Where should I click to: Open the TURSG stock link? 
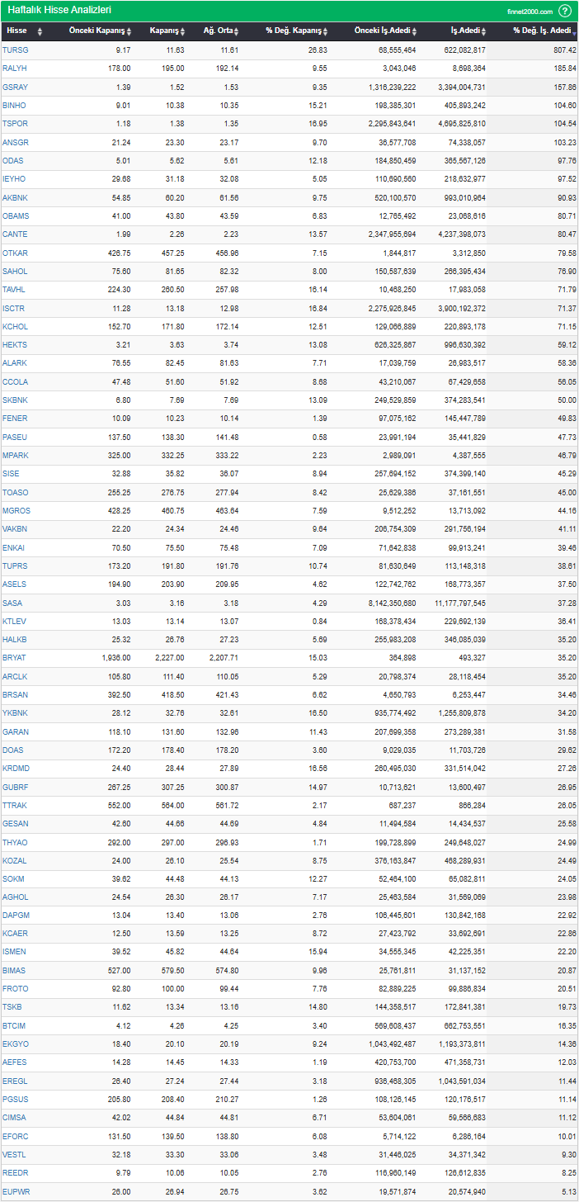[15, 50]
